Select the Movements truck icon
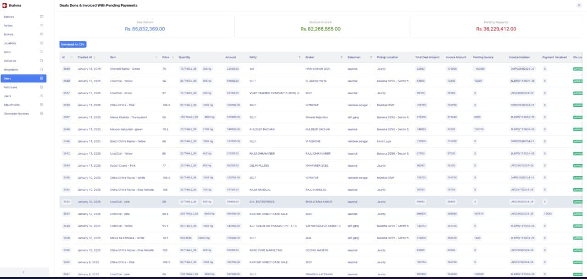 coord(41,69)
